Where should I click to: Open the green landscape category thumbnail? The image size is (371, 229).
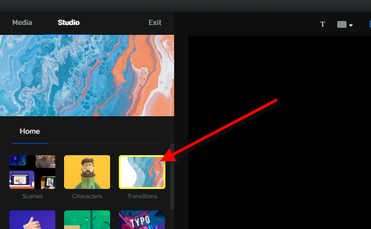(x=87, y=220)
